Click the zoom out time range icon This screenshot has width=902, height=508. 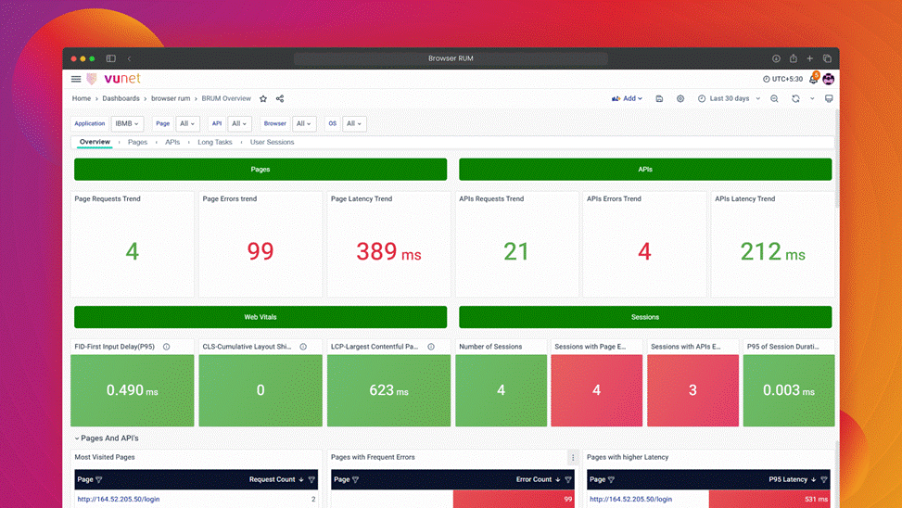coord(775,98)
